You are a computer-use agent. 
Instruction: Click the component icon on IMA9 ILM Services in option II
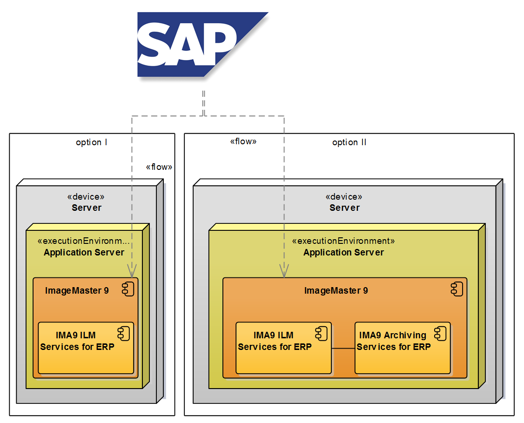click(320, 333)
